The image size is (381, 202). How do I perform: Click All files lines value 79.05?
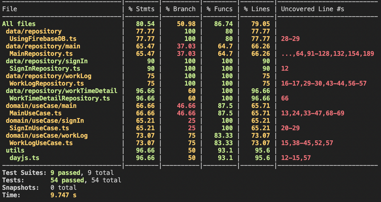point(260,24)
